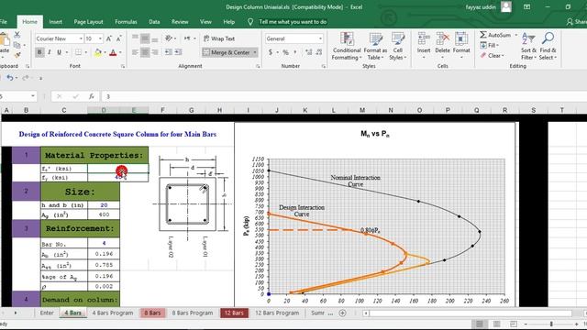This screenshot has width=587, height=330.
Task: Click the Align Right icon
Action: pos(155,52)
